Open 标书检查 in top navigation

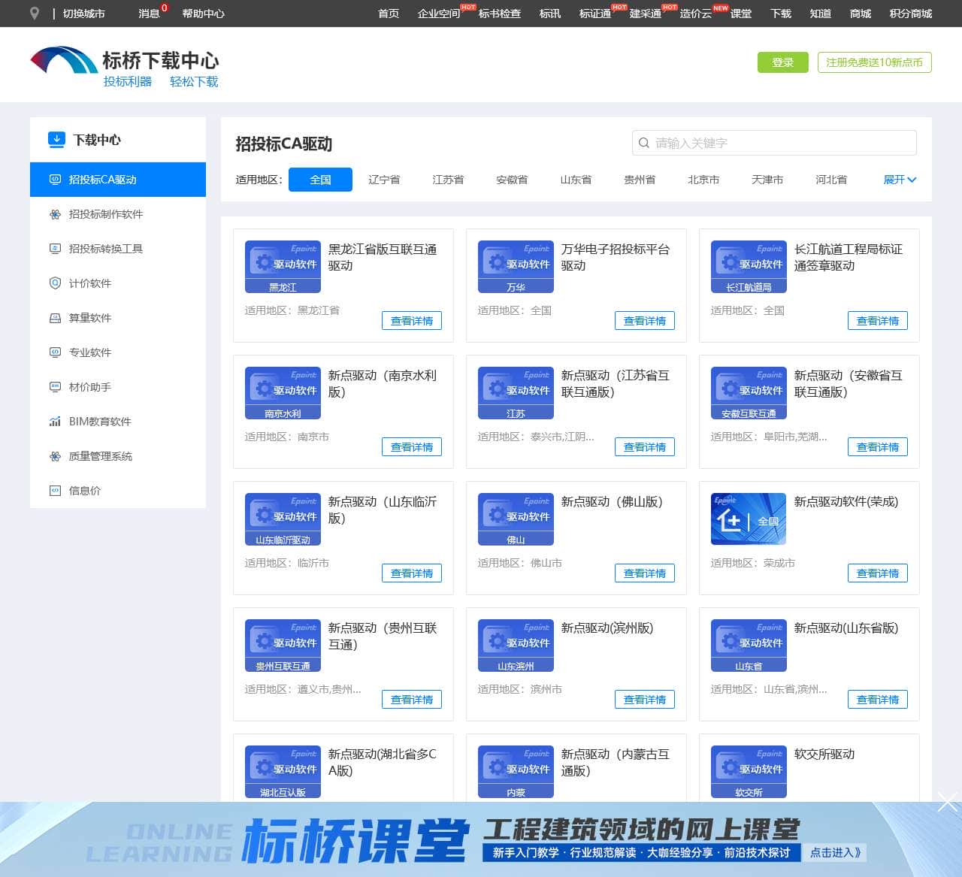tap(500, 14)
